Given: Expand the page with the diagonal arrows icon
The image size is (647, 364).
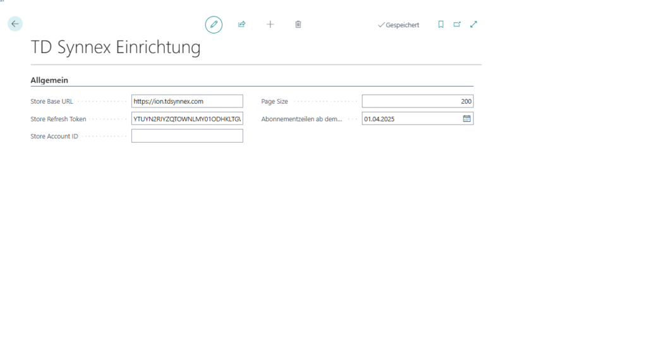Looking at the screenshot, I should coord(474,25).
